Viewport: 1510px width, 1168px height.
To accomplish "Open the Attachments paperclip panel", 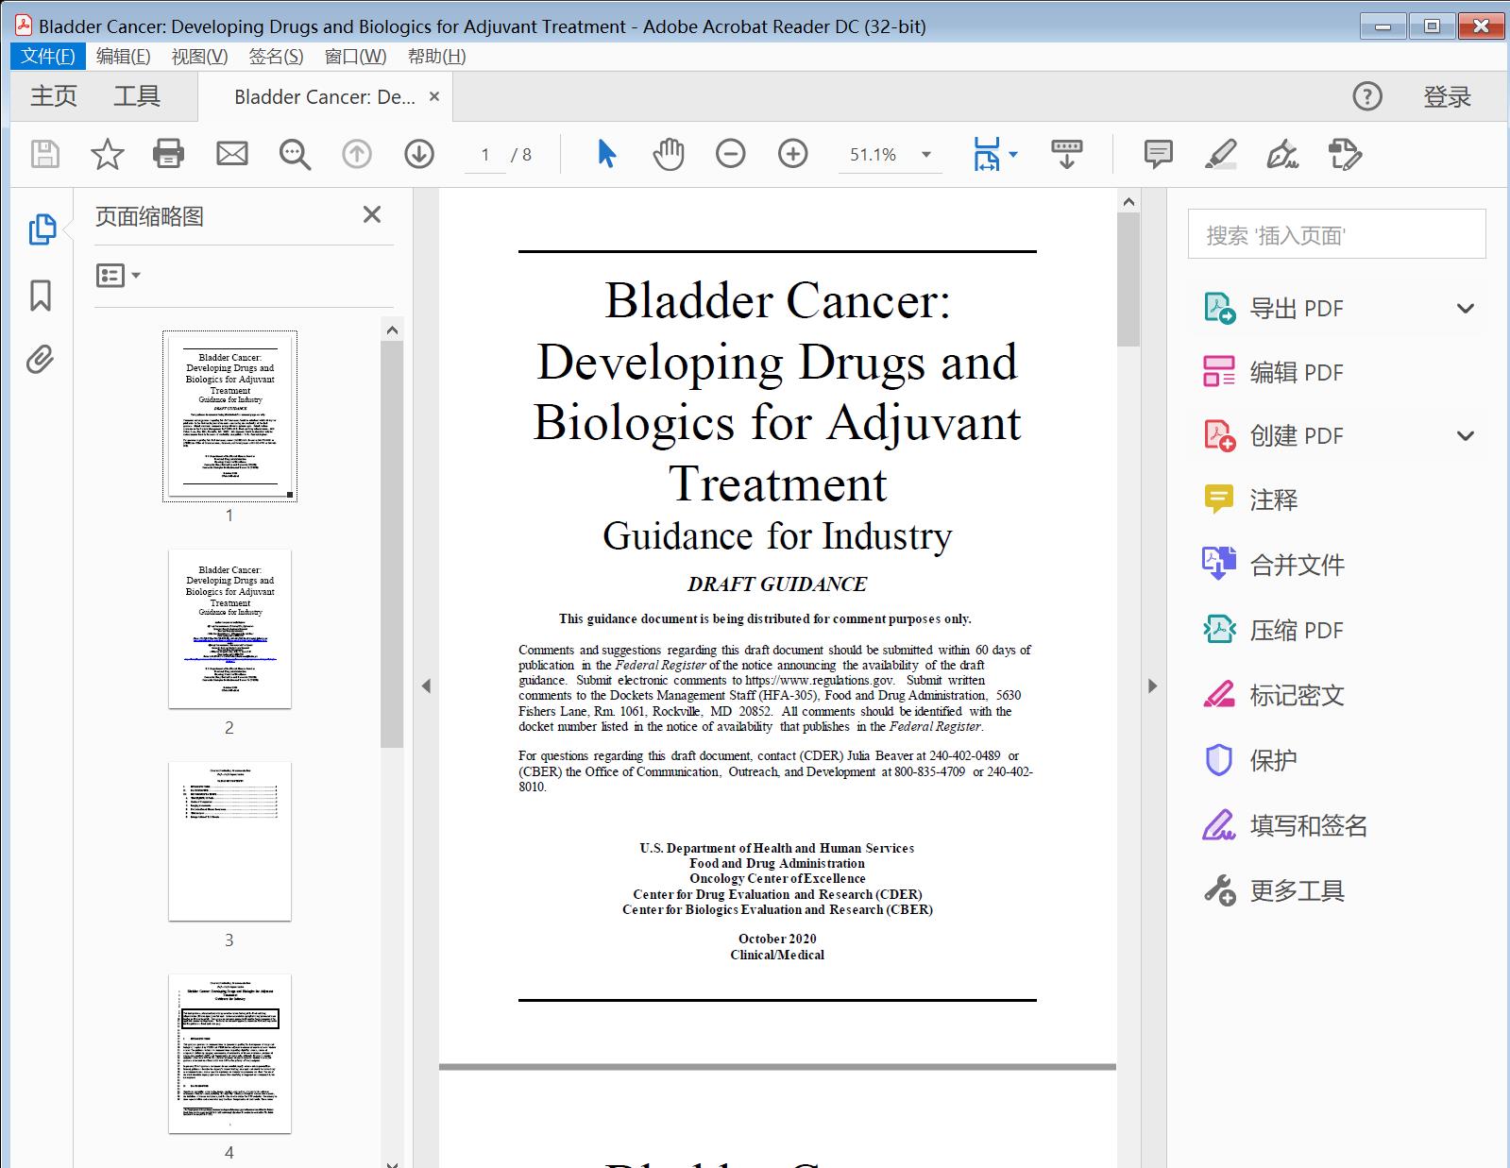I will (x=40, y=360).
